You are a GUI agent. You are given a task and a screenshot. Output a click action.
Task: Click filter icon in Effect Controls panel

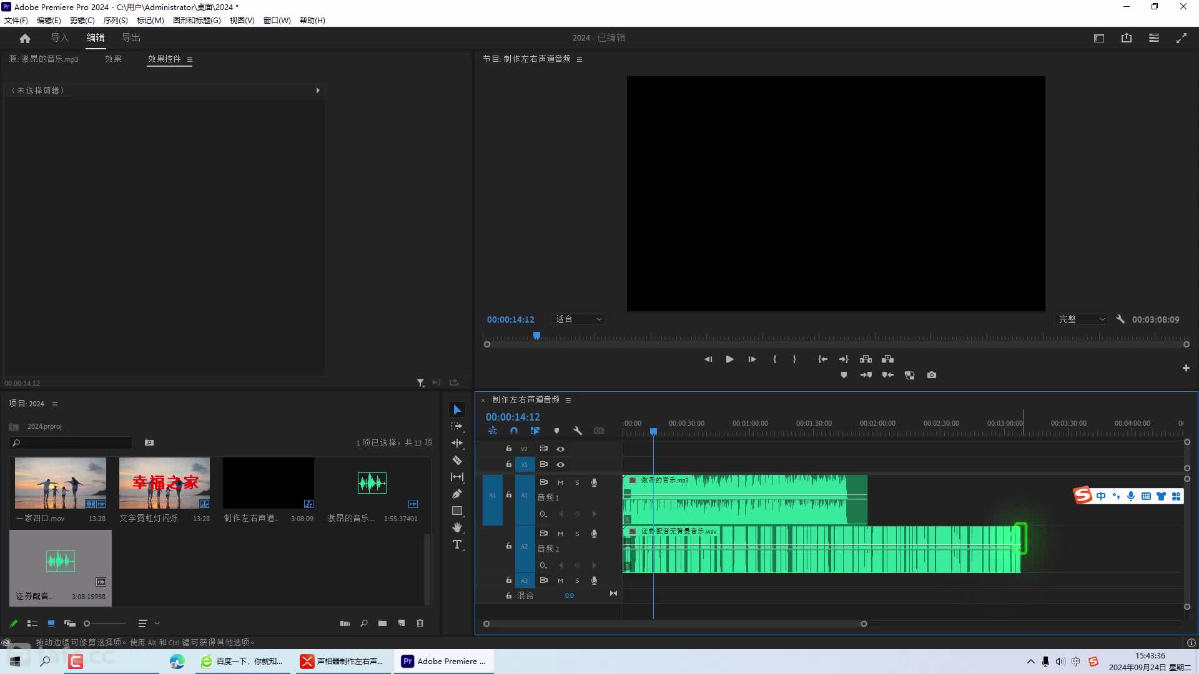click(x=420, y=383)
